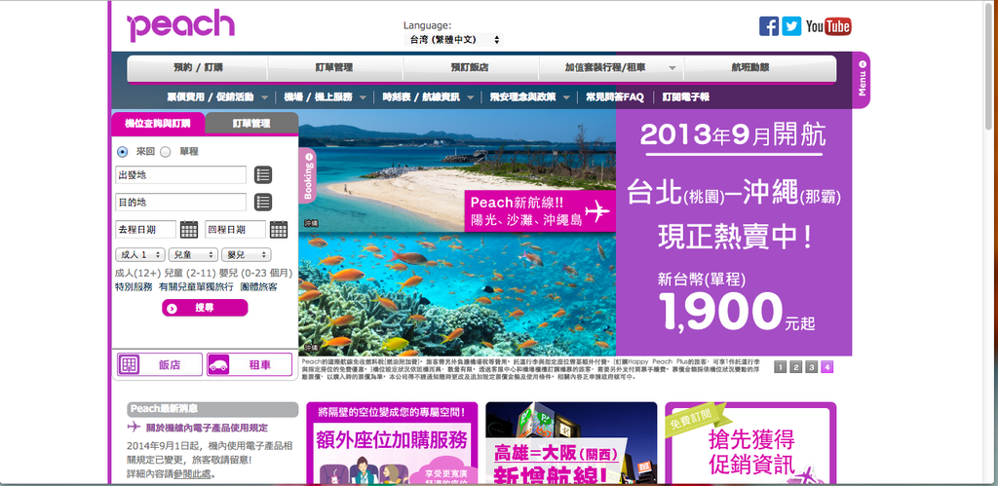Screen dimensions: 998x486
Task: Open 額外座位加購服務 promo card
Action: click(x=392, y=443)
